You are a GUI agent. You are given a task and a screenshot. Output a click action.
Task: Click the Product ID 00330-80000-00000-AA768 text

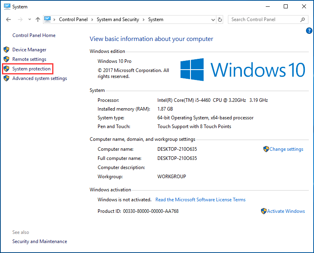point(138,211)
